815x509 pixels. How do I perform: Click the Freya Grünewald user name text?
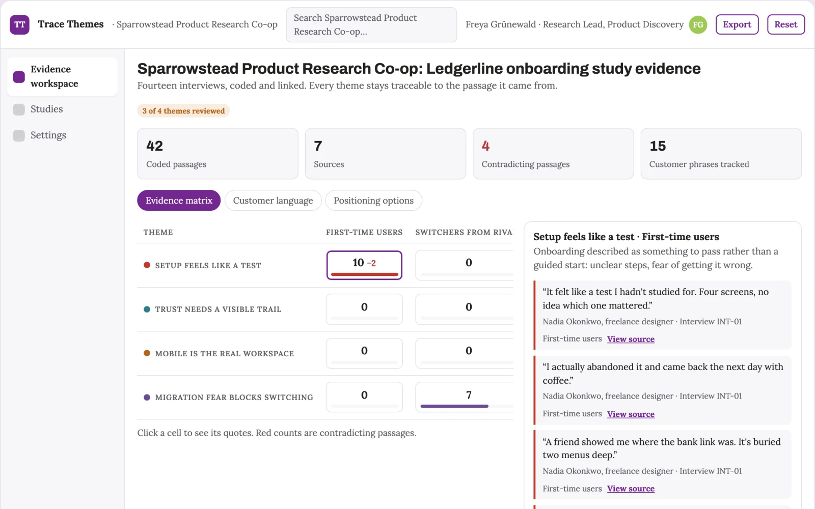[501, 24]
